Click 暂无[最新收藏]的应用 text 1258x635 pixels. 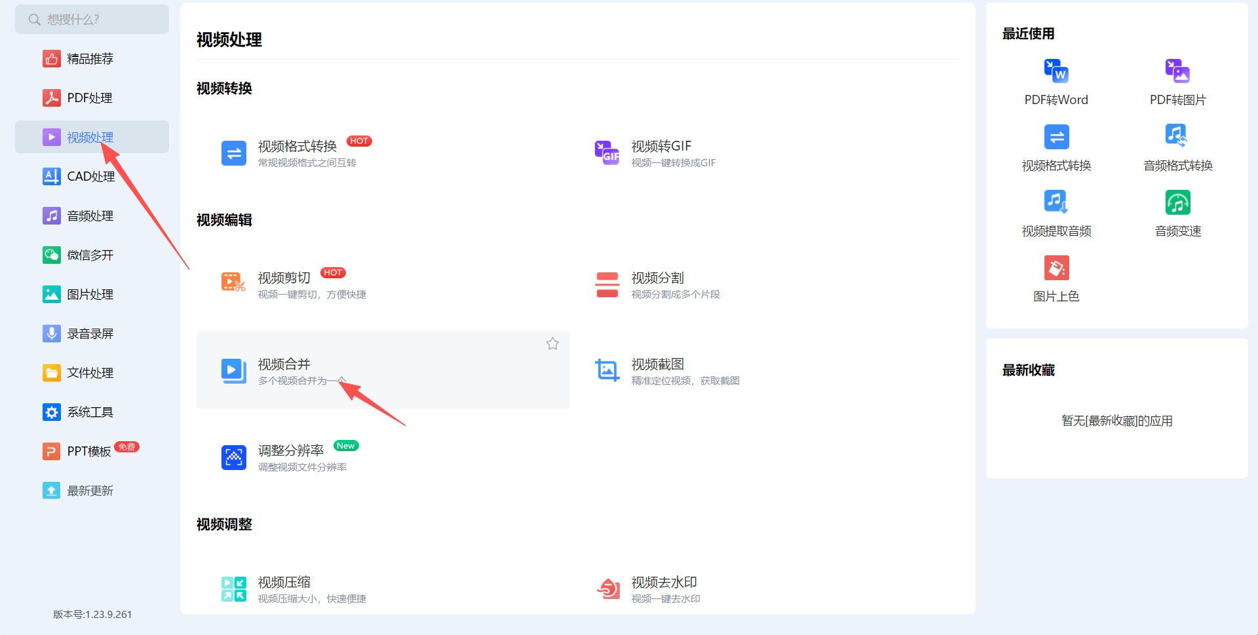(1117, 421)
